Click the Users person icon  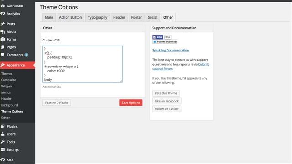click(3, 134)
